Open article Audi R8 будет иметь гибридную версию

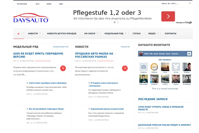point(38,55)
